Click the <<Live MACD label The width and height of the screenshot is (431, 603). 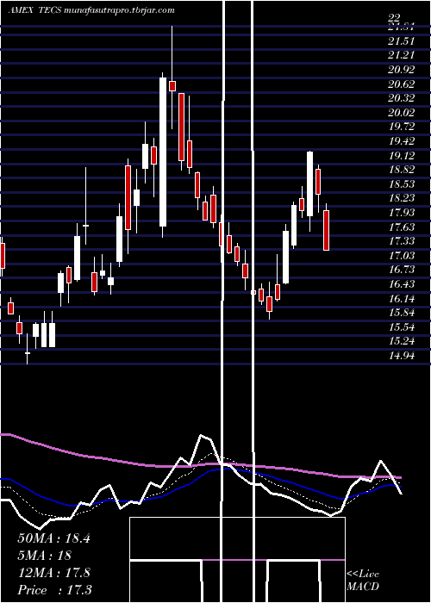[363, 581]
